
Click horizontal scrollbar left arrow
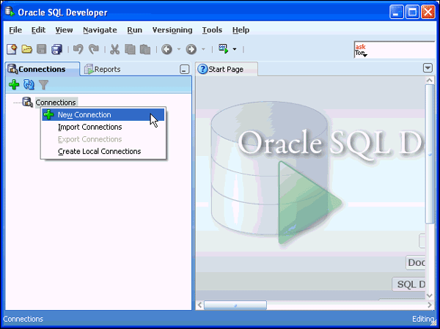[x=199, y=305]
